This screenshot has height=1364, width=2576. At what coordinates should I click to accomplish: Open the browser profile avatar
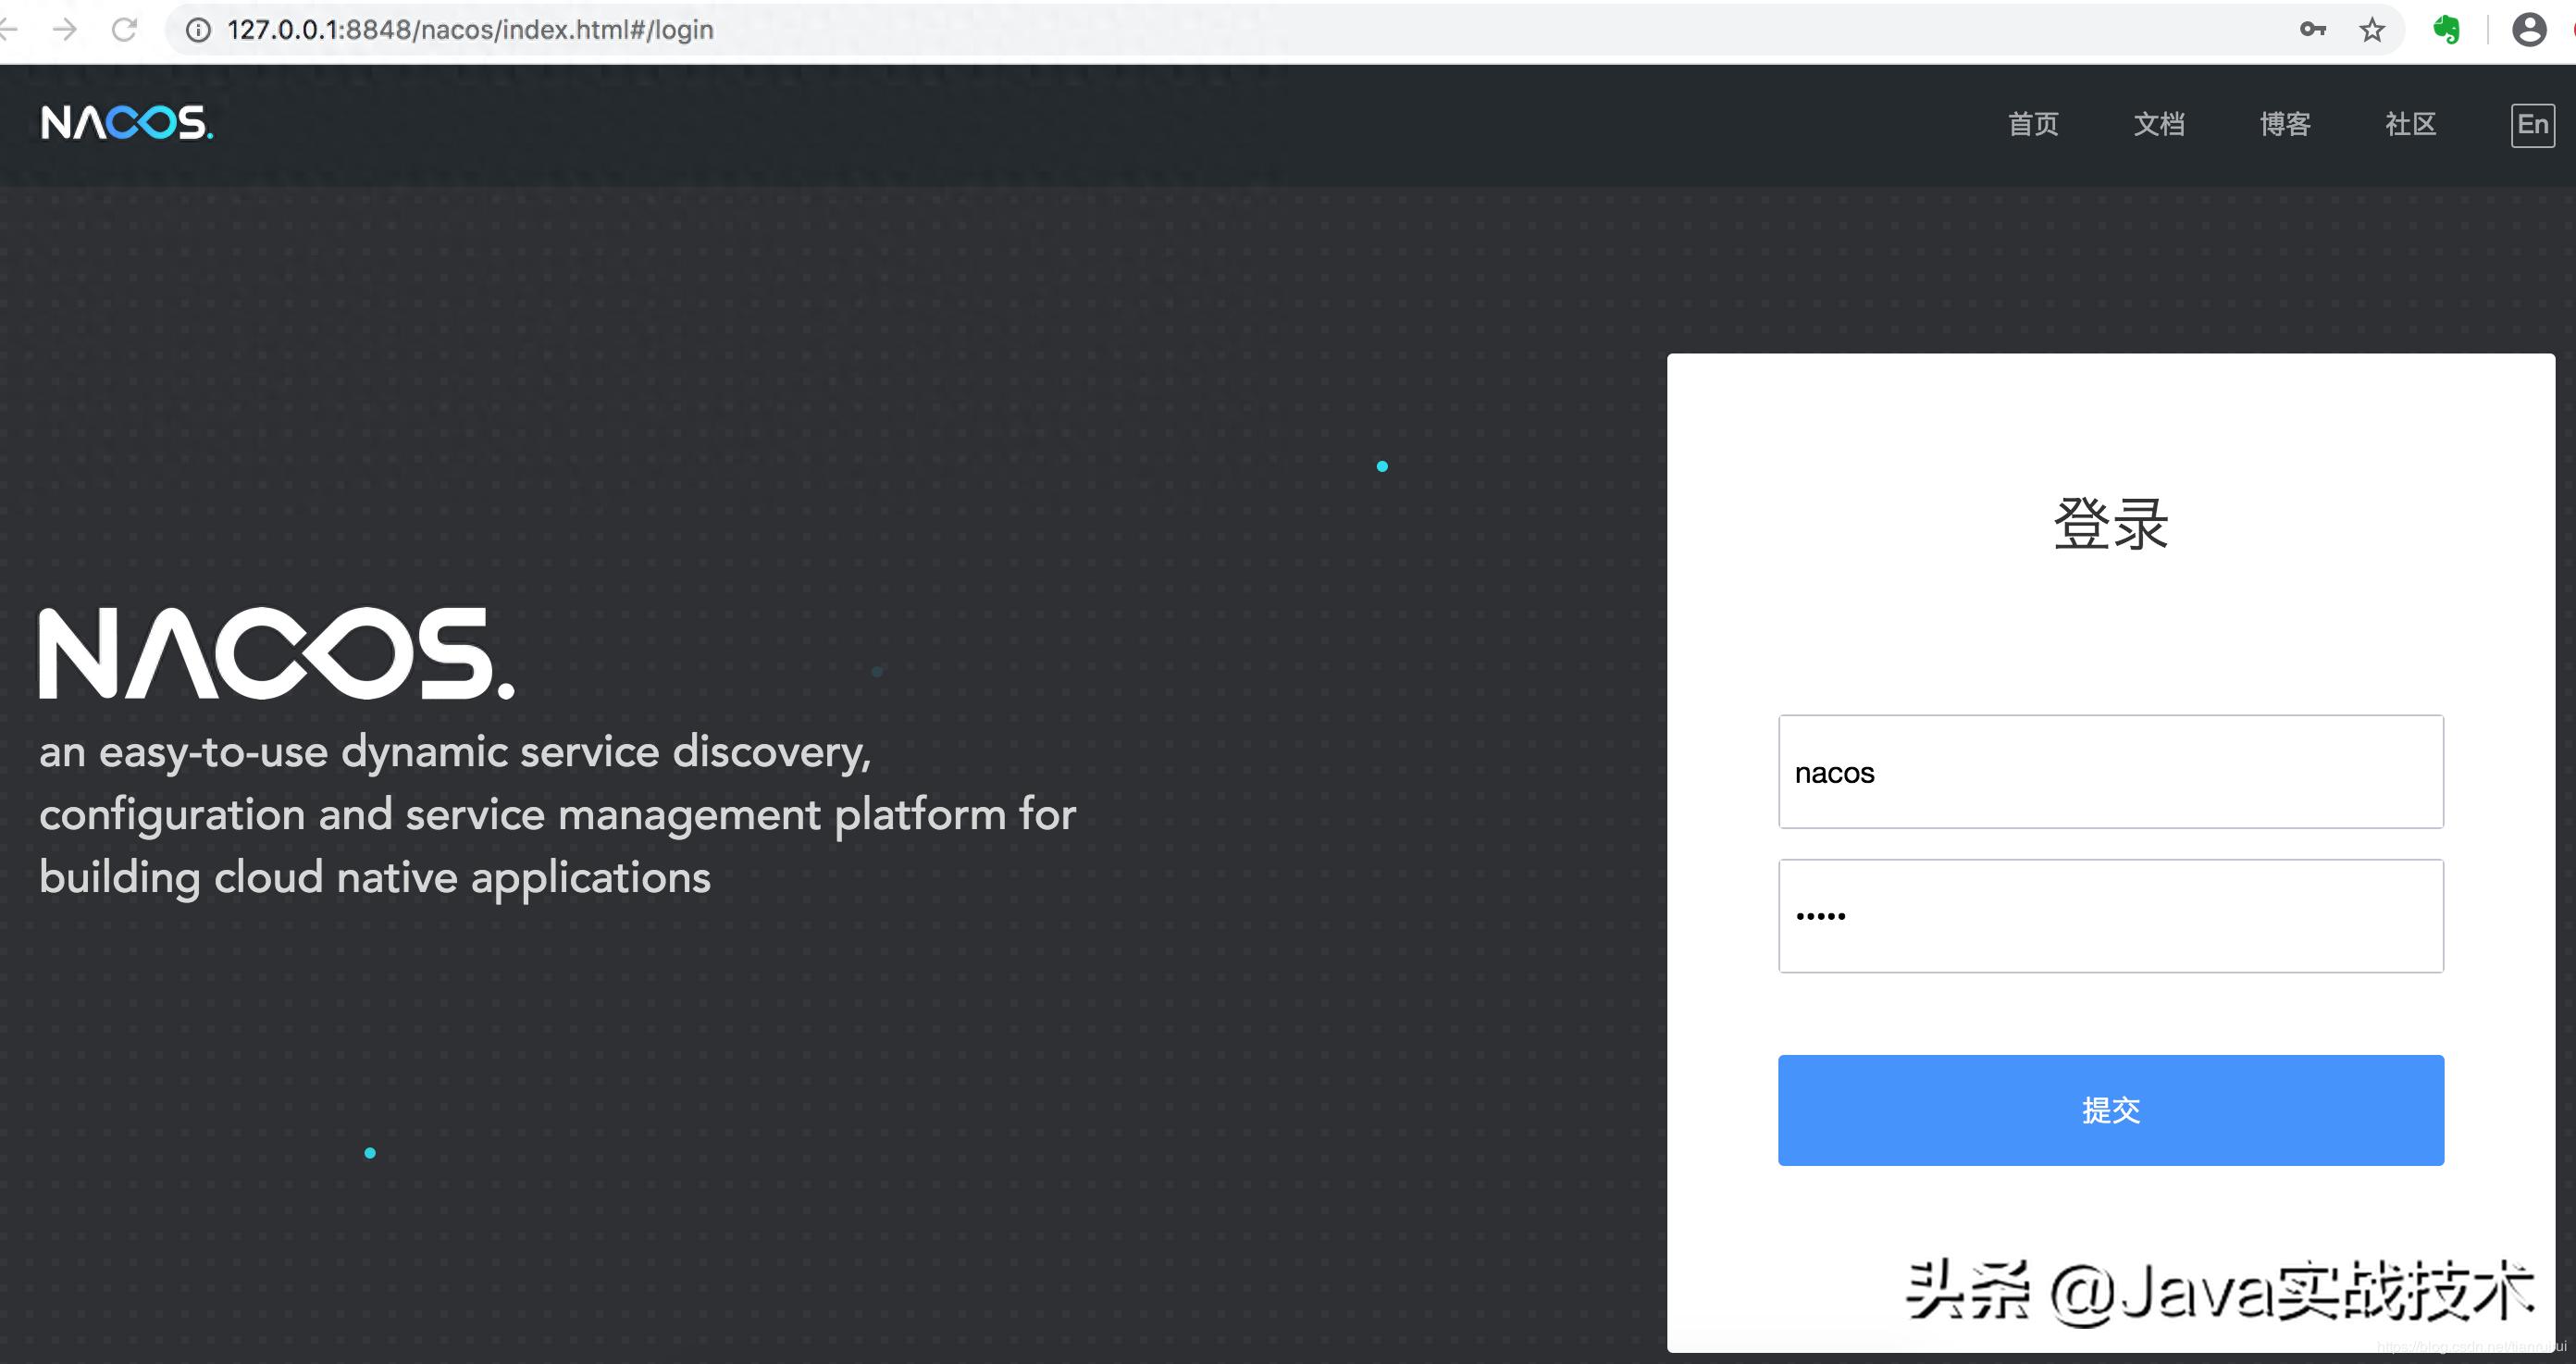pyautogui.click(x=2529, y=30)
